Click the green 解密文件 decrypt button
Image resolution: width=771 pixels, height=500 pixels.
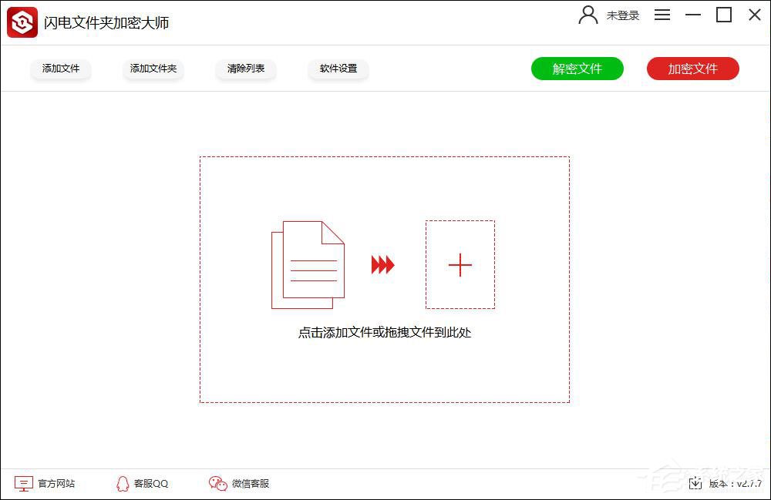coord(577,68)
